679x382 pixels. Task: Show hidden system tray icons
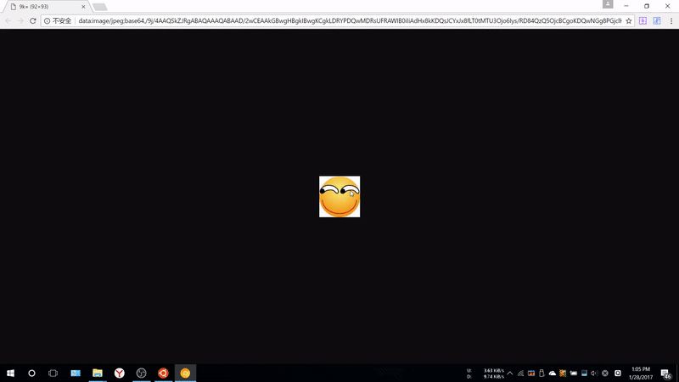510,374
